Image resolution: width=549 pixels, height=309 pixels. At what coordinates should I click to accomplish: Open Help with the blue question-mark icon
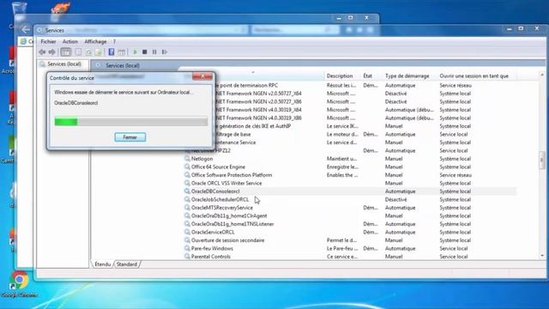tap(112, 52)
